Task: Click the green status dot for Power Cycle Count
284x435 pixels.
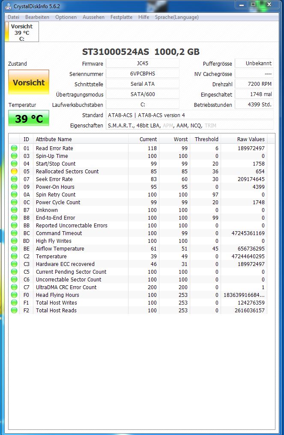Action: 14,202
